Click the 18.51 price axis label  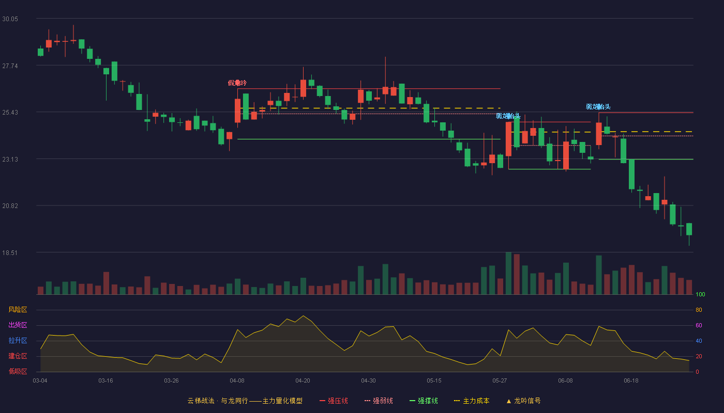10,252
